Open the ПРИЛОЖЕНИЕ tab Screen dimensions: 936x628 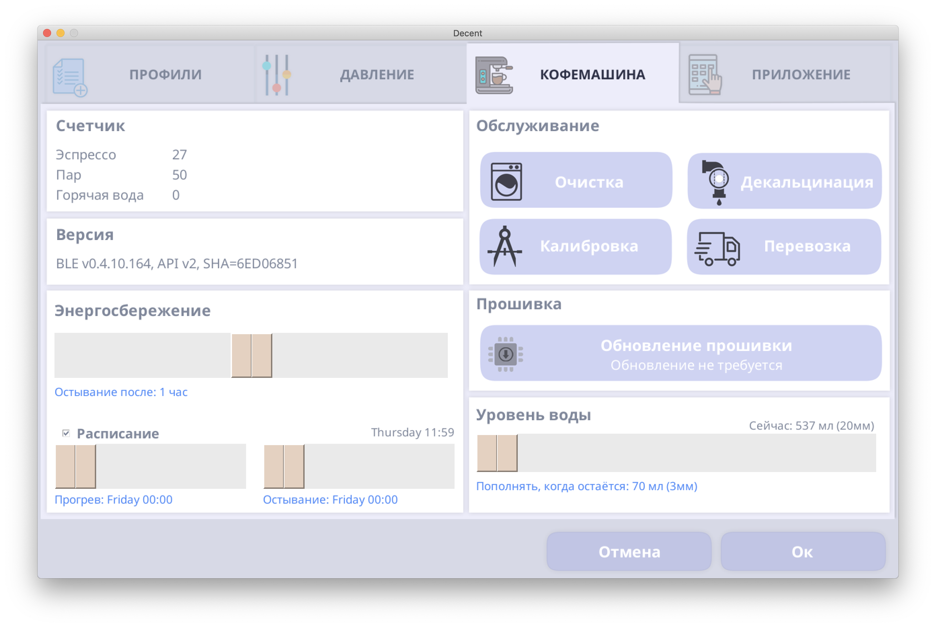pyautogui.click(x=801, y=75)
